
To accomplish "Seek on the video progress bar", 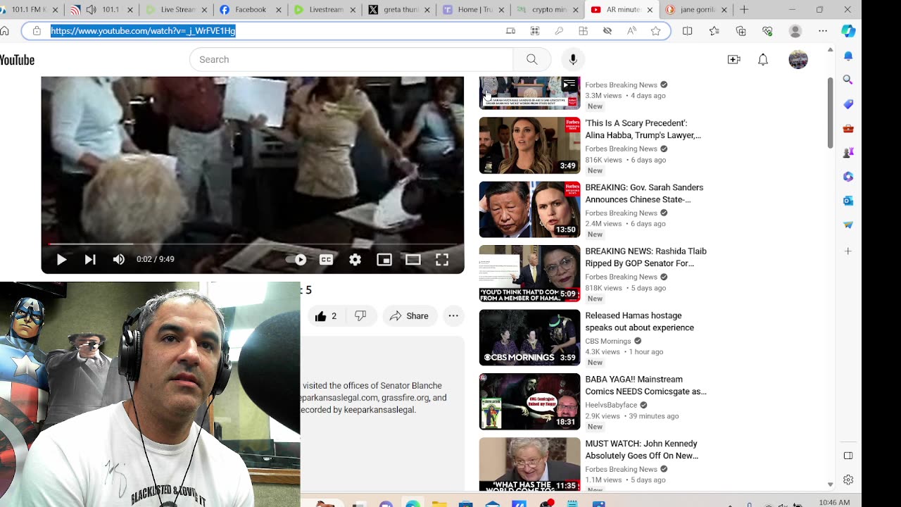I will tap(253, 244).
